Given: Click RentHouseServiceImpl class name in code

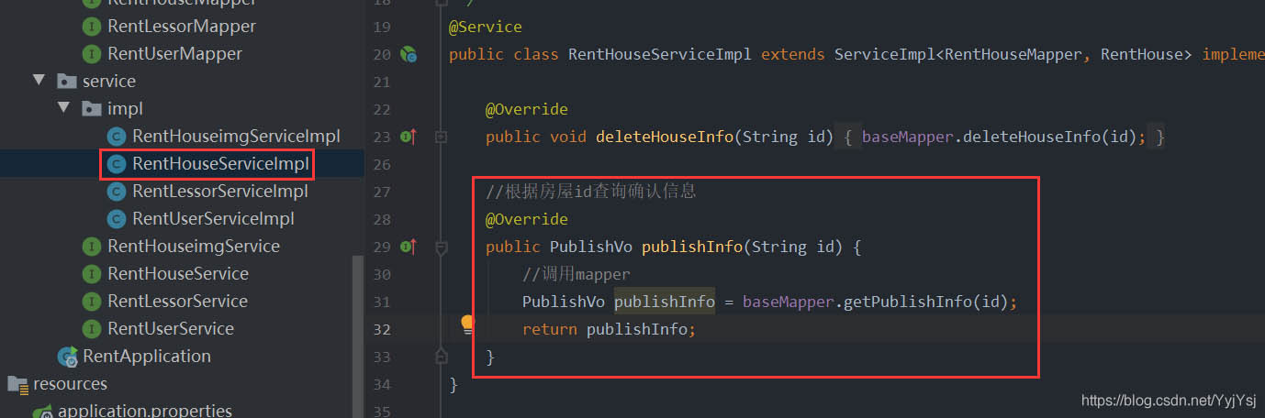Looking at the screenshot, I should tap(660, 54).
